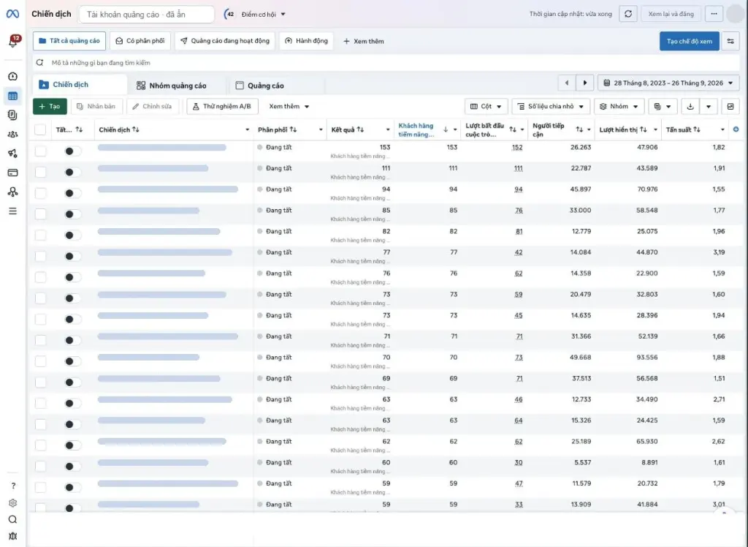Expand the Cột columns dropdown
Image resolution: width=748 pixels, height=547 pixels.
(x=486, y=107)
